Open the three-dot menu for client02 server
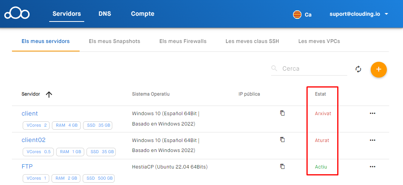This screenshot has width=403, height=185. [x=372, y=140]
